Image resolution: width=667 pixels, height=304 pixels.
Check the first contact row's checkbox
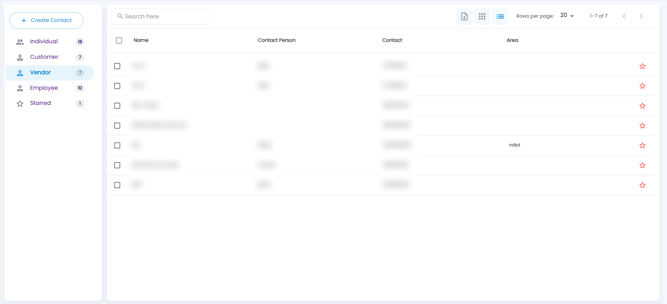point(117,66)
